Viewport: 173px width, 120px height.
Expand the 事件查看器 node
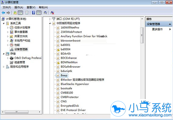pyautogui.click(x=8, y=32)
